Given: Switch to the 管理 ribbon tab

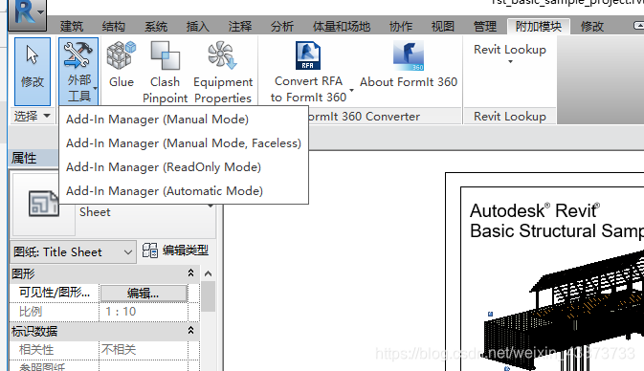Looking at the screenshot, I should (484, 27).
